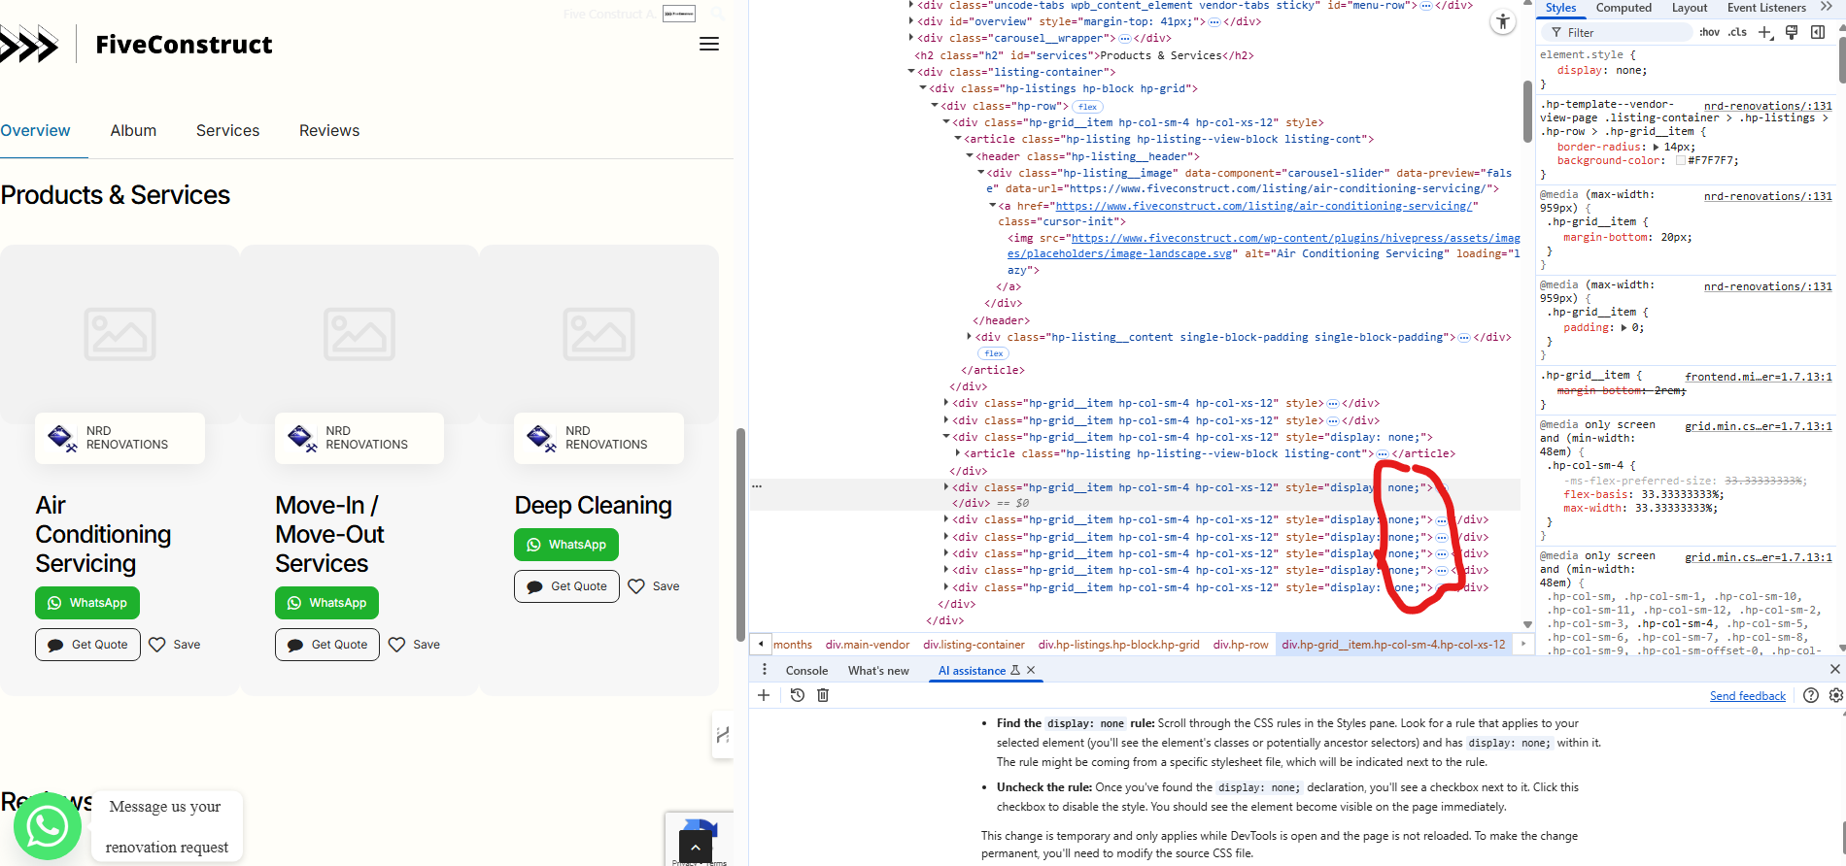Screen dimensions: 1846x866
Task: Select the div.main-vendor breadcrumb
Action: 868,645
